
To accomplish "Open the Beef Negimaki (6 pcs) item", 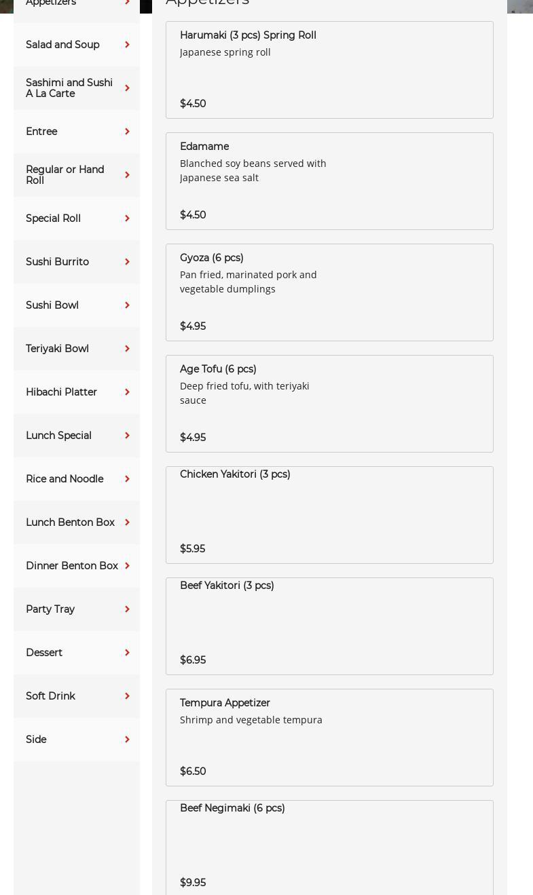I will pos(329,846).
